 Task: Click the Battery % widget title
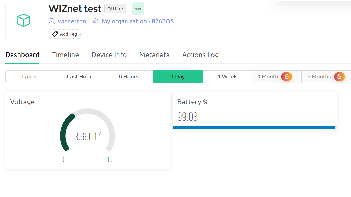pos(193,102)
